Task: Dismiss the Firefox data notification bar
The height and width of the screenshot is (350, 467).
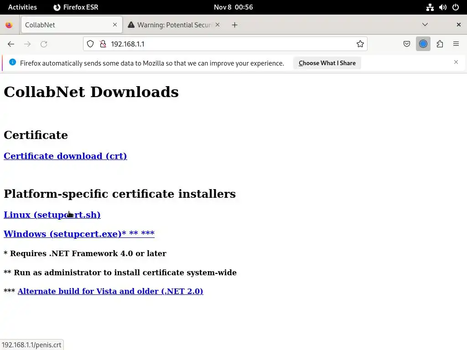Action: (456, 62)
